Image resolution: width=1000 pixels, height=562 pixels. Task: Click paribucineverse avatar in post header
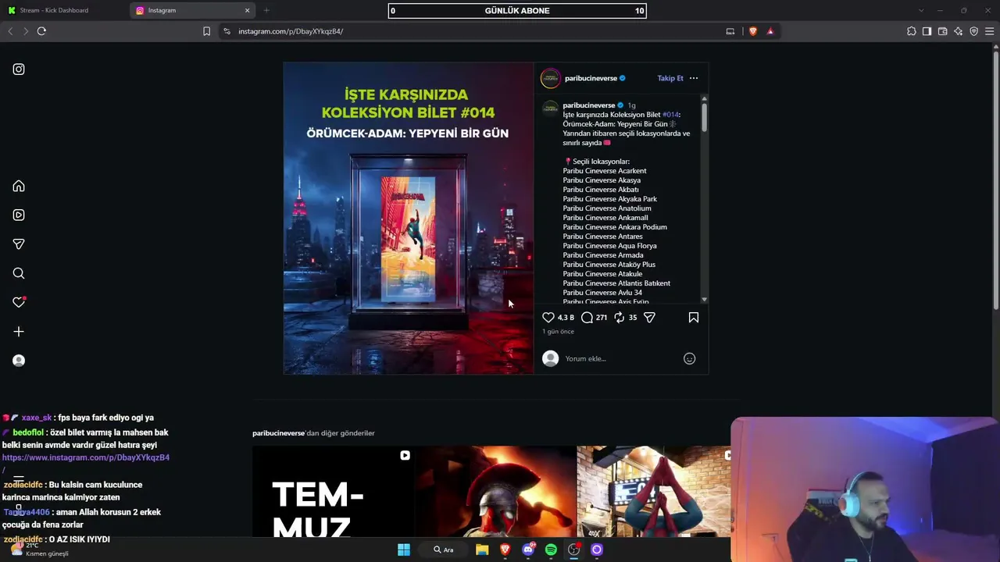click(x=551, y=78)
